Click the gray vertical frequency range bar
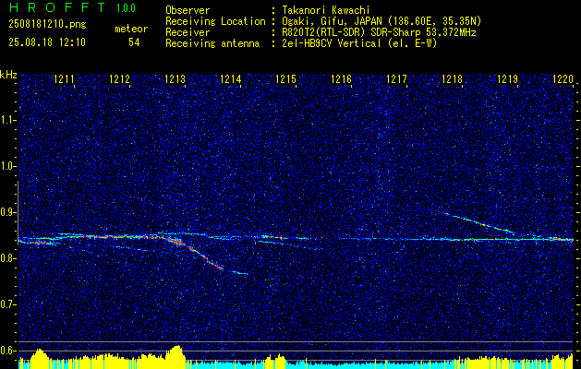 [18, 213]
